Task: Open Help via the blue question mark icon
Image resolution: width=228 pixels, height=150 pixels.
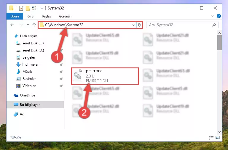Action: click(x=219, y=16)
